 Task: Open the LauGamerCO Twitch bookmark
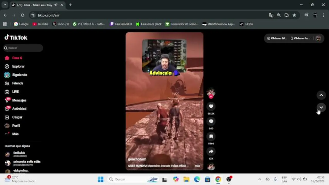click(121, 24)
